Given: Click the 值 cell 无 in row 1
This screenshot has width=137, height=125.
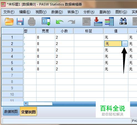Looking at the screenshot, I should point(116,37).
